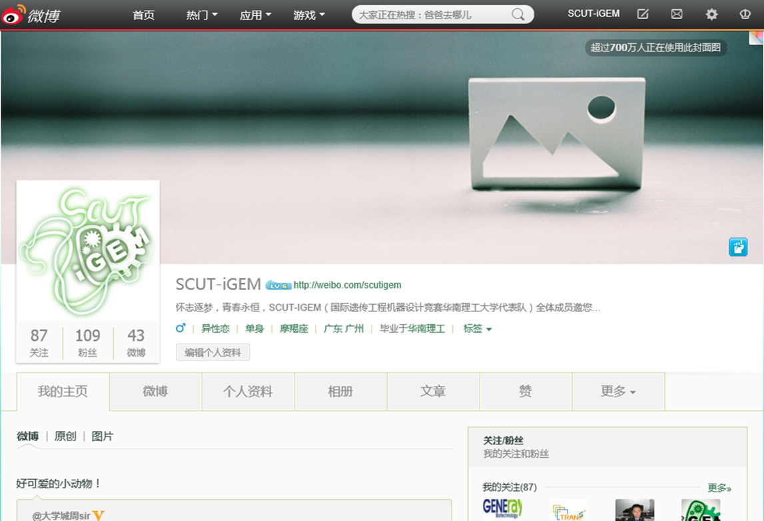Open the 游戏 dropdown menu

click(x=309, y=15)
